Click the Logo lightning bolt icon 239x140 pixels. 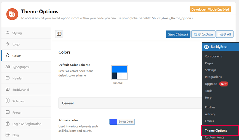click(x=8, y=44)
